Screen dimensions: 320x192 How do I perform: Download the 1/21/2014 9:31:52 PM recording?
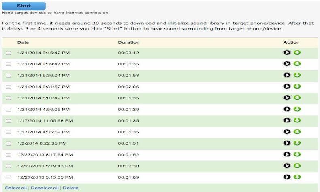coord(297,87)
